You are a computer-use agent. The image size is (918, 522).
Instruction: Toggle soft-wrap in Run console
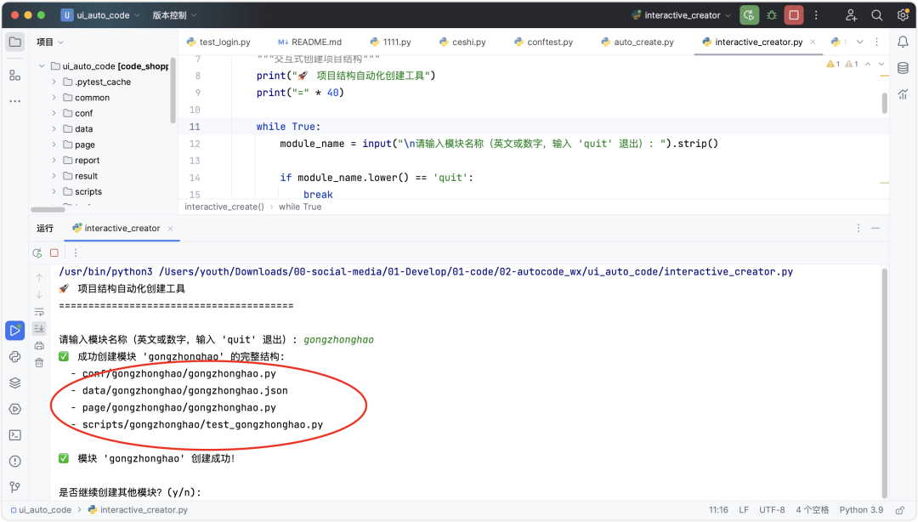click(x=39, y=312)
